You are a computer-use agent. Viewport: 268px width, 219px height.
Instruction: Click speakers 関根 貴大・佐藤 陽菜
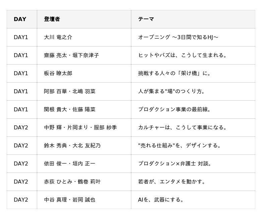click(70, 110)
